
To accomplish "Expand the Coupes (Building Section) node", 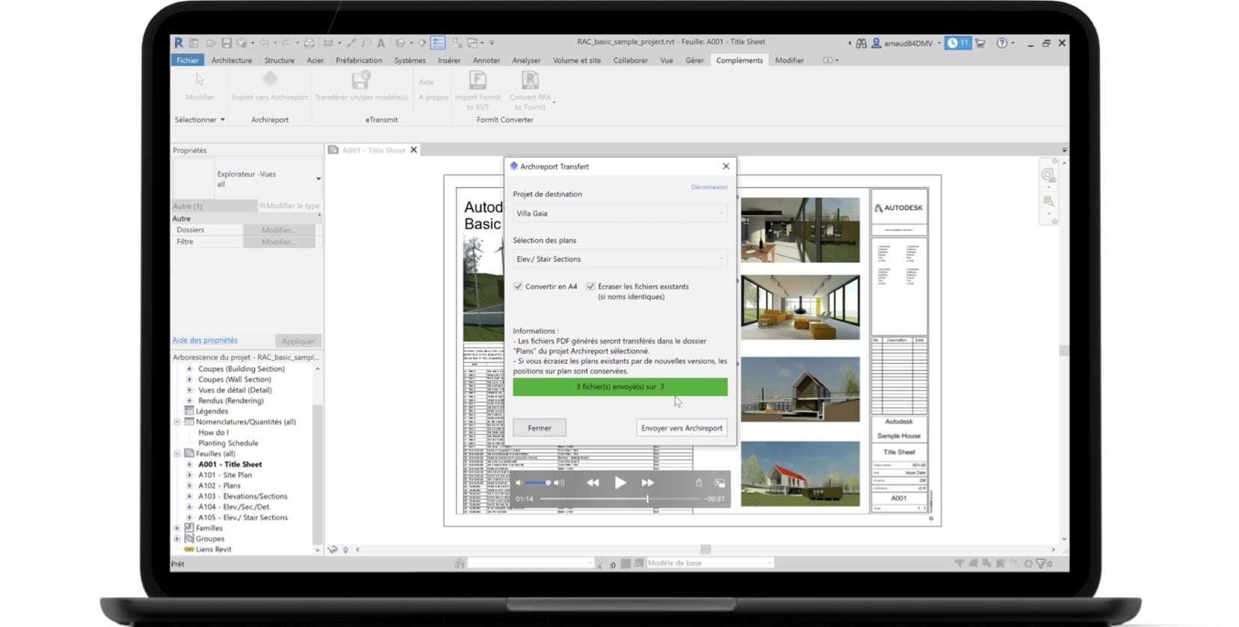I will (x=189, y=368).
